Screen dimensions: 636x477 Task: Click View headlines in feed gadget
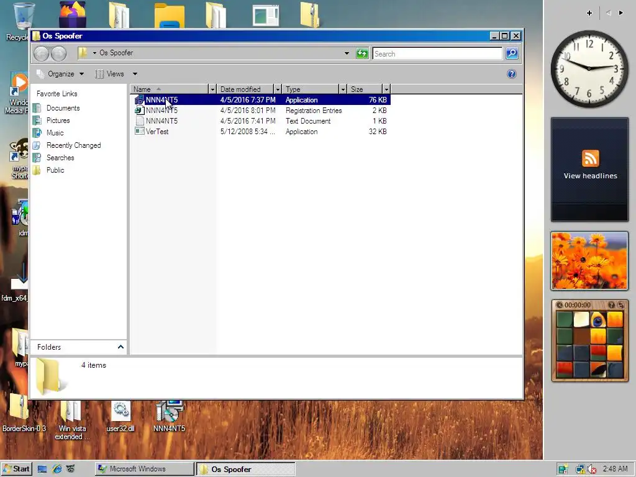[590, 176]
